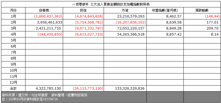Select the 月份 column header
This screenshot has width=221, height=103.
[x=13, y=10]
